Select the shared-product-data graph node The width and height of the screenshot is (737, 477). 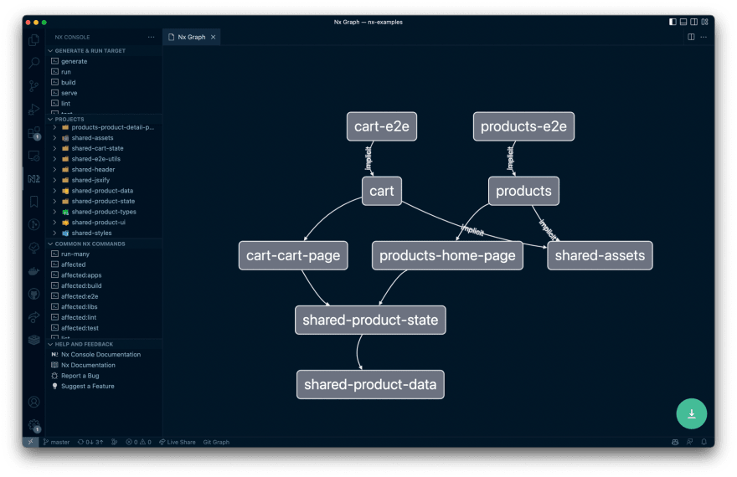(370, 384)
